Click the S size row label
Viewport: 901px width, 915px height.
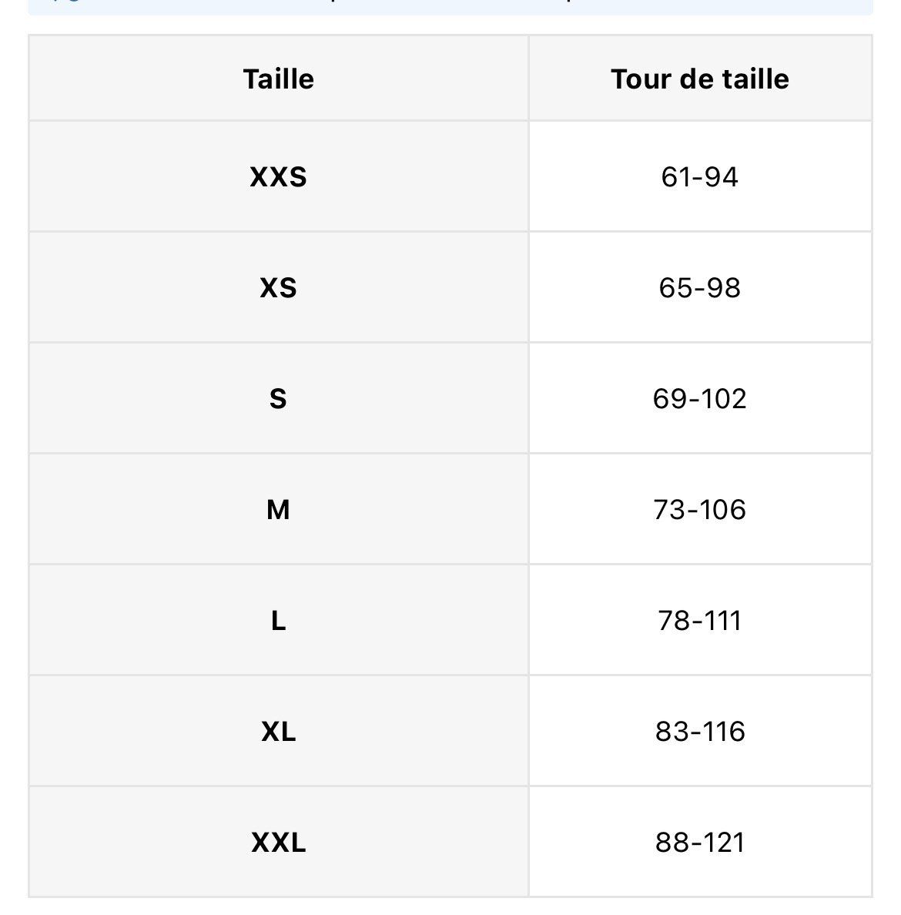[278, 398]
